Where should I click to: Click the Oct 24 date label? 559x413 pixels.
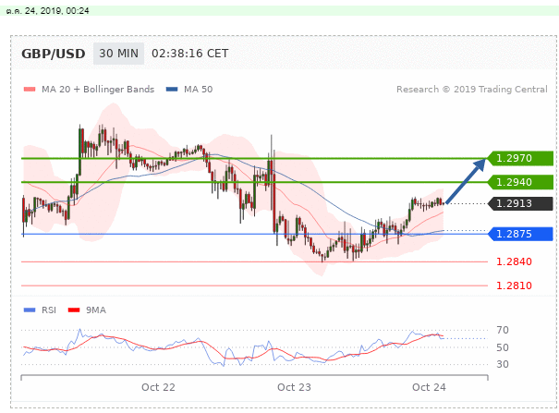click(x=429, y=387)
